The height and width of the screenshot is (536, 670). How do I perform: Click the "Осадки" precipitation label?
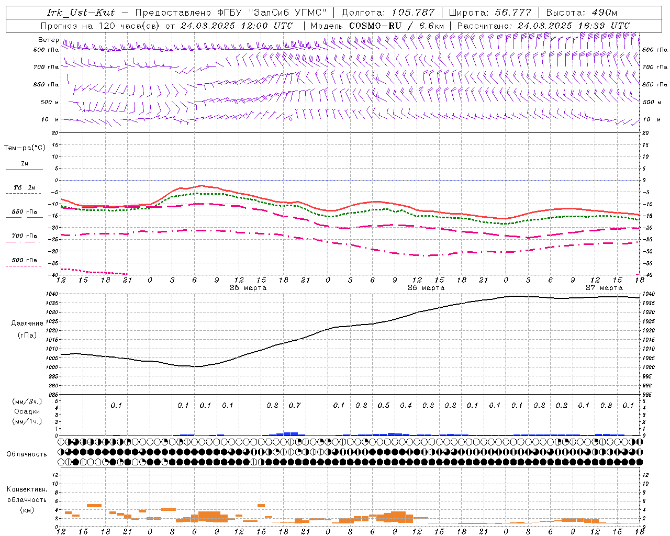pos(27,411)
